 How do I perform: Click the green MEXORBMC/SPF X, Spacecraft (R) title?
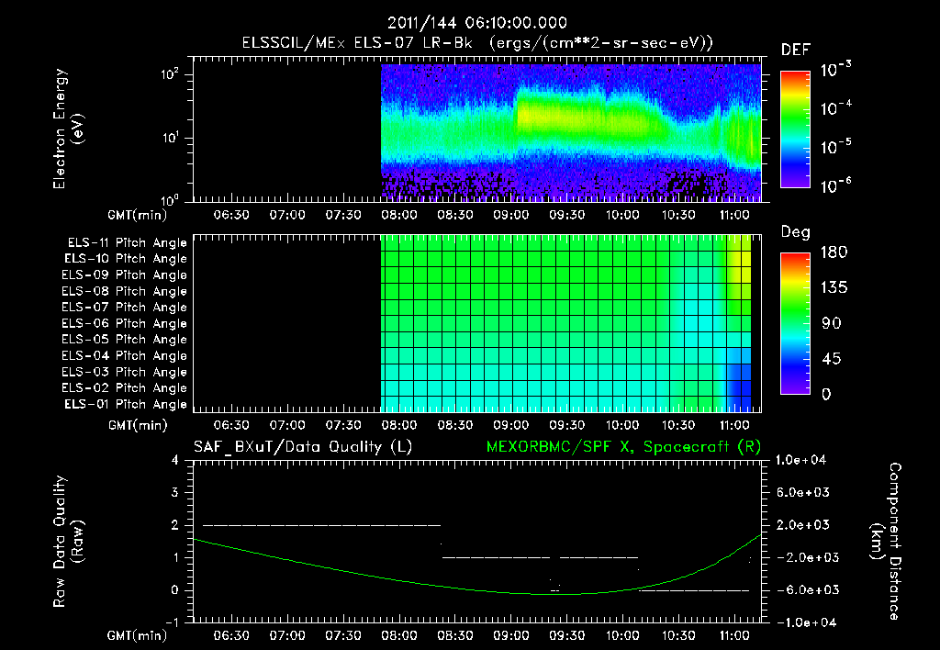(x=623, y=447)
